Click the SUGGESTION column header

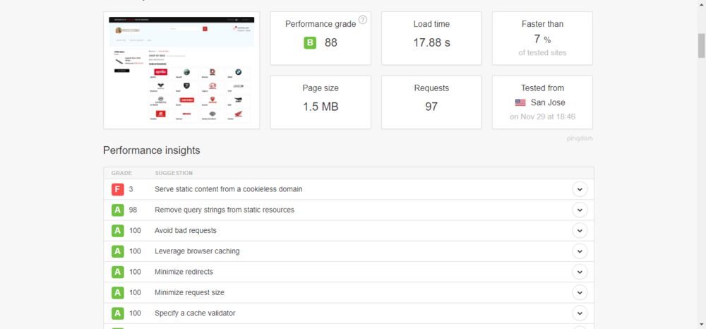click(x=174, y=173)
